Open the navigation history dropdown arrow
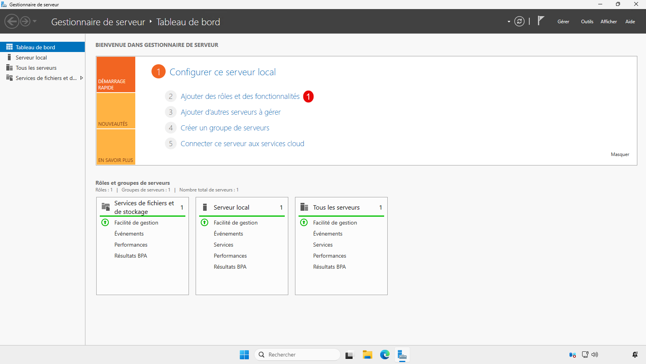The height and width of the screenshot is (364, 646). [x=35, y=21]
